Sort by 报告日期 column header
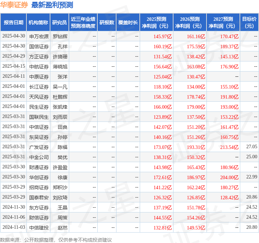The image size is (259, 243). click(x=14, y=22)
